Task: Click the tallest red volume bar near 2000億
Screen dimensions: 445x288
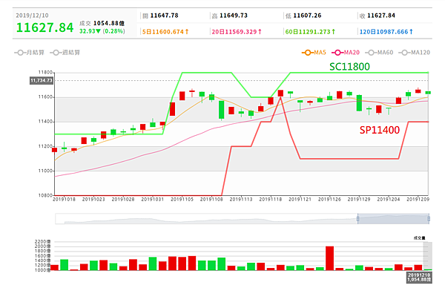Action: pos(329,258)
